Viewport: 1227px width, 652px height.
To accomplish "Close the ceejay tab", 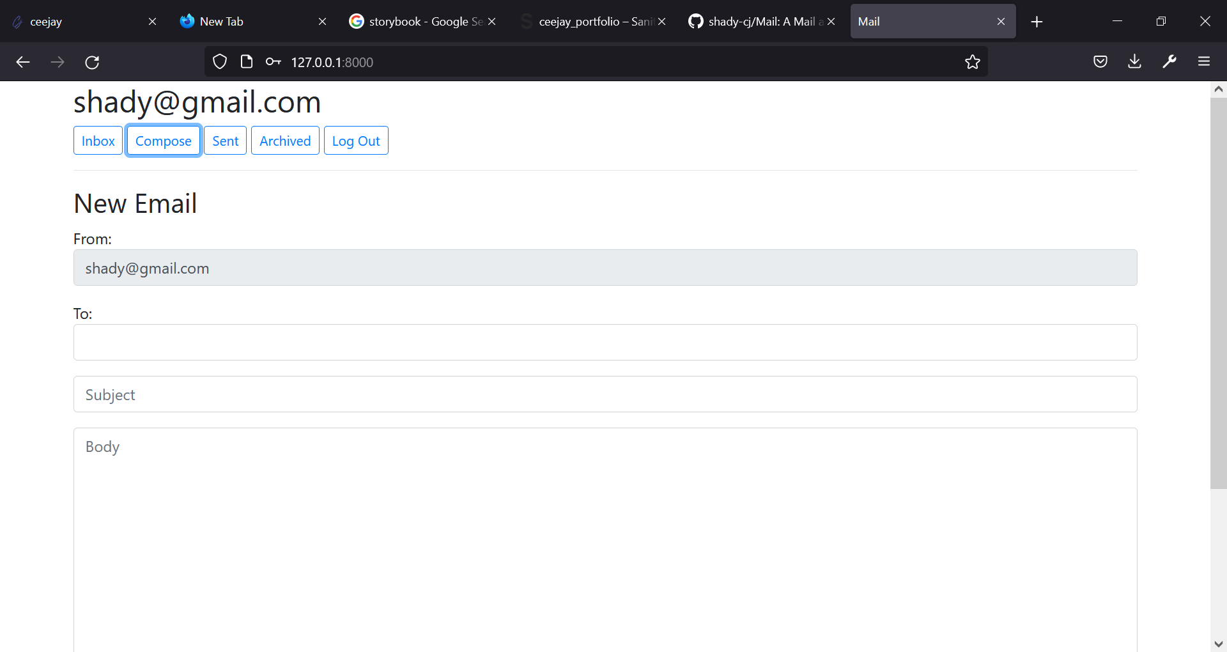I will 152,22.
